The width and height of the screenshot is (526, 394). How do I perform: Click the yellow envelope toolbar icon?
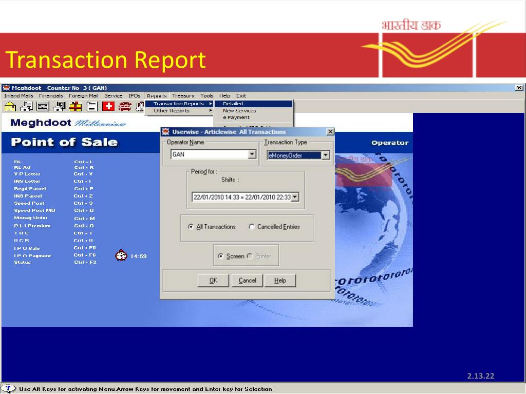(10, 107)
